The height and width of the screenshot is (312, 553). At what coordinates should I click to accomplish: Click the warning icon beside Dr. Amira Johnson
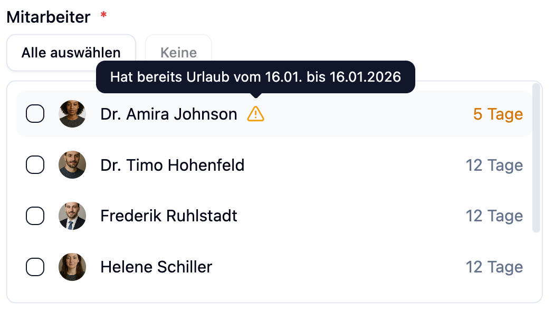point(255,114)
